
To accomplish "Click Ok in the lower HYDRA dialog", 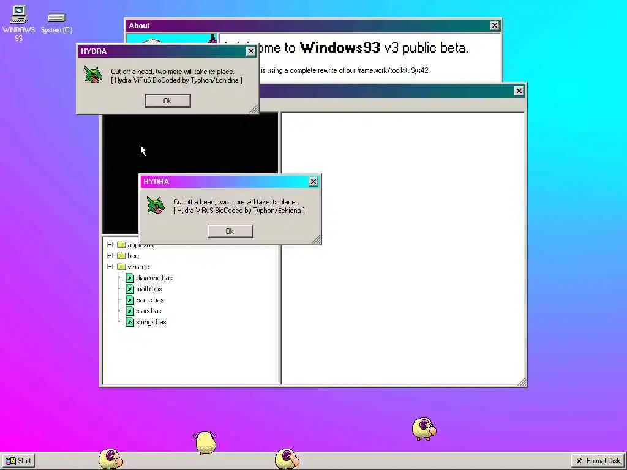I will tap(230, 231).
